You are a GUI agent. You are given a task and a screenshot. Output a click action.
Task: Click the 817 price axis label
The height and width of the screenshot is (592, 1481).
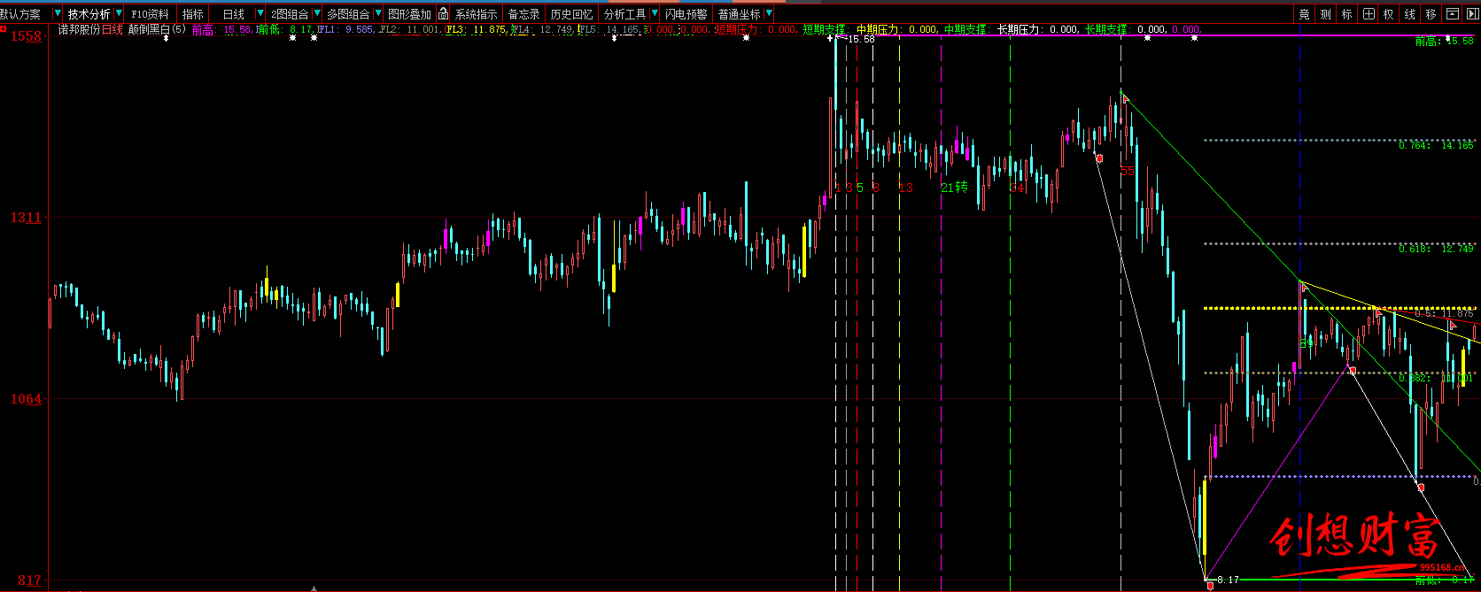(x=28, y=580)
